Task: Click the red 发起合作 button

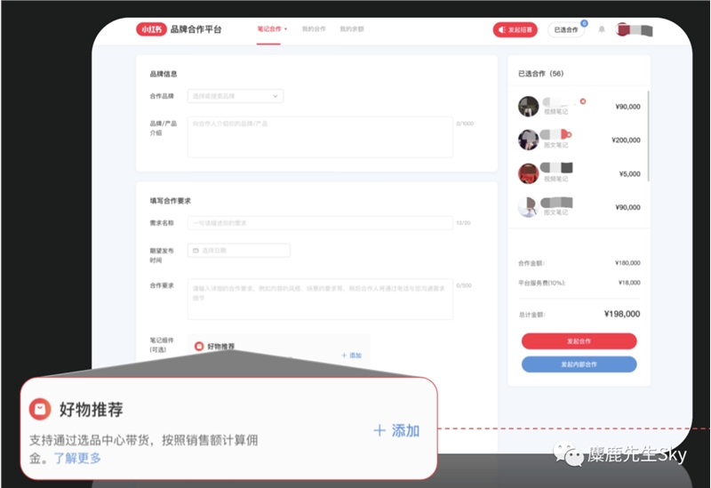Action: point(579,341)
